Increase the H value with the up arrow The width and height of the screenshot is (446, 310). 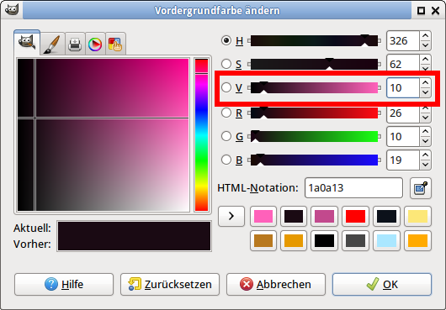point(425,36)
